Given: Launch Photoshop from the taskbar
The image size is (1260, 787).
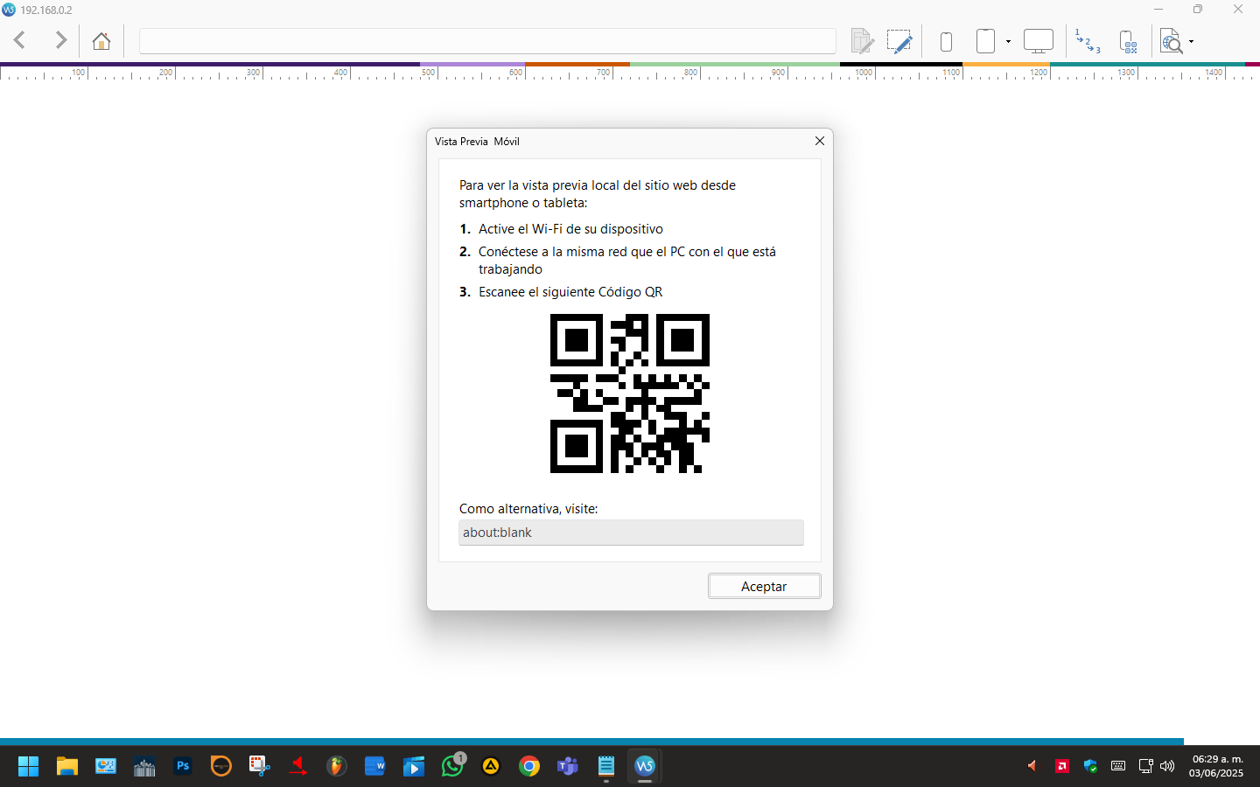Looking at the screenshot, I should pos(183,766).
